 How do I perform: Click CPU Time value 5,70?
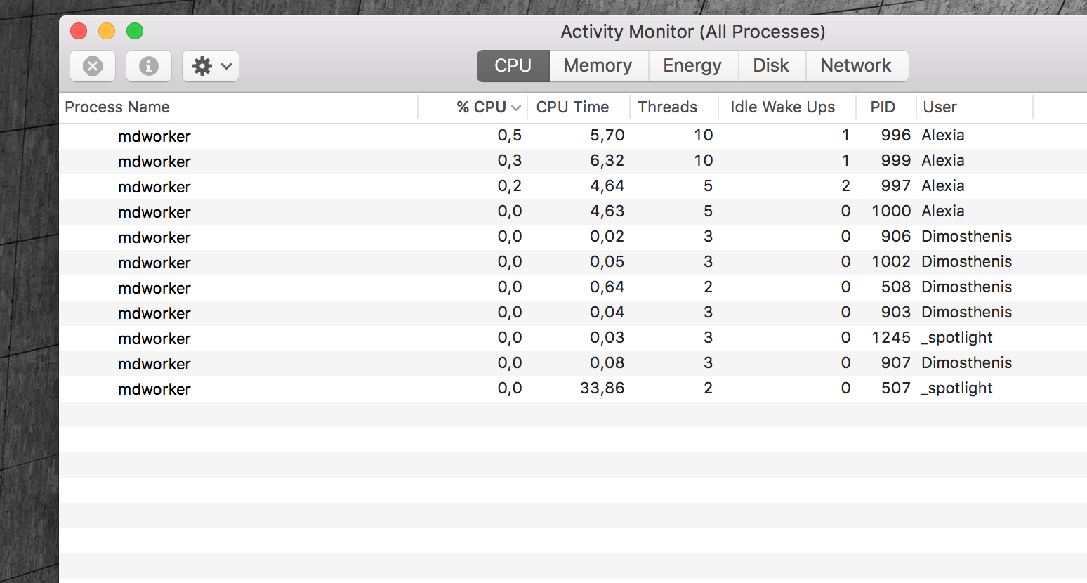pyautogui.click(x=607, y=136)
